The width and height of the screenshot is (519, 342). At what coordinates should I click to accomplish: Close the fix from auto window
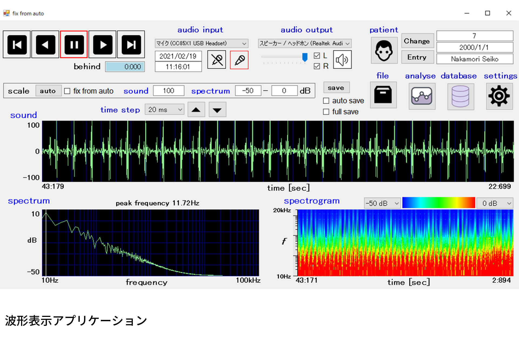click(508, 13)
